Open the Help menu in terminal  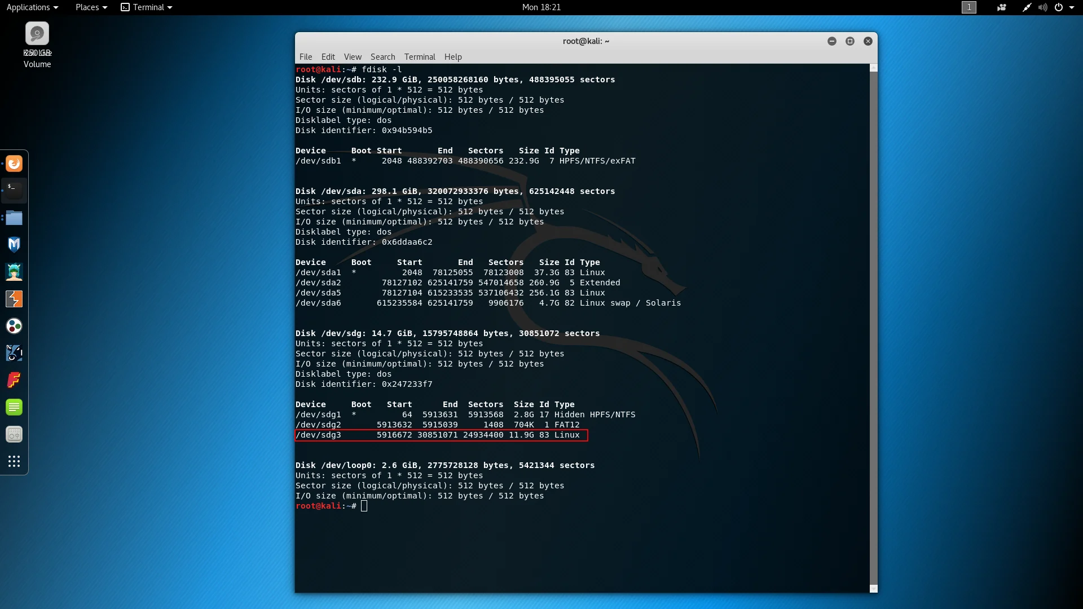click(453, 57)
